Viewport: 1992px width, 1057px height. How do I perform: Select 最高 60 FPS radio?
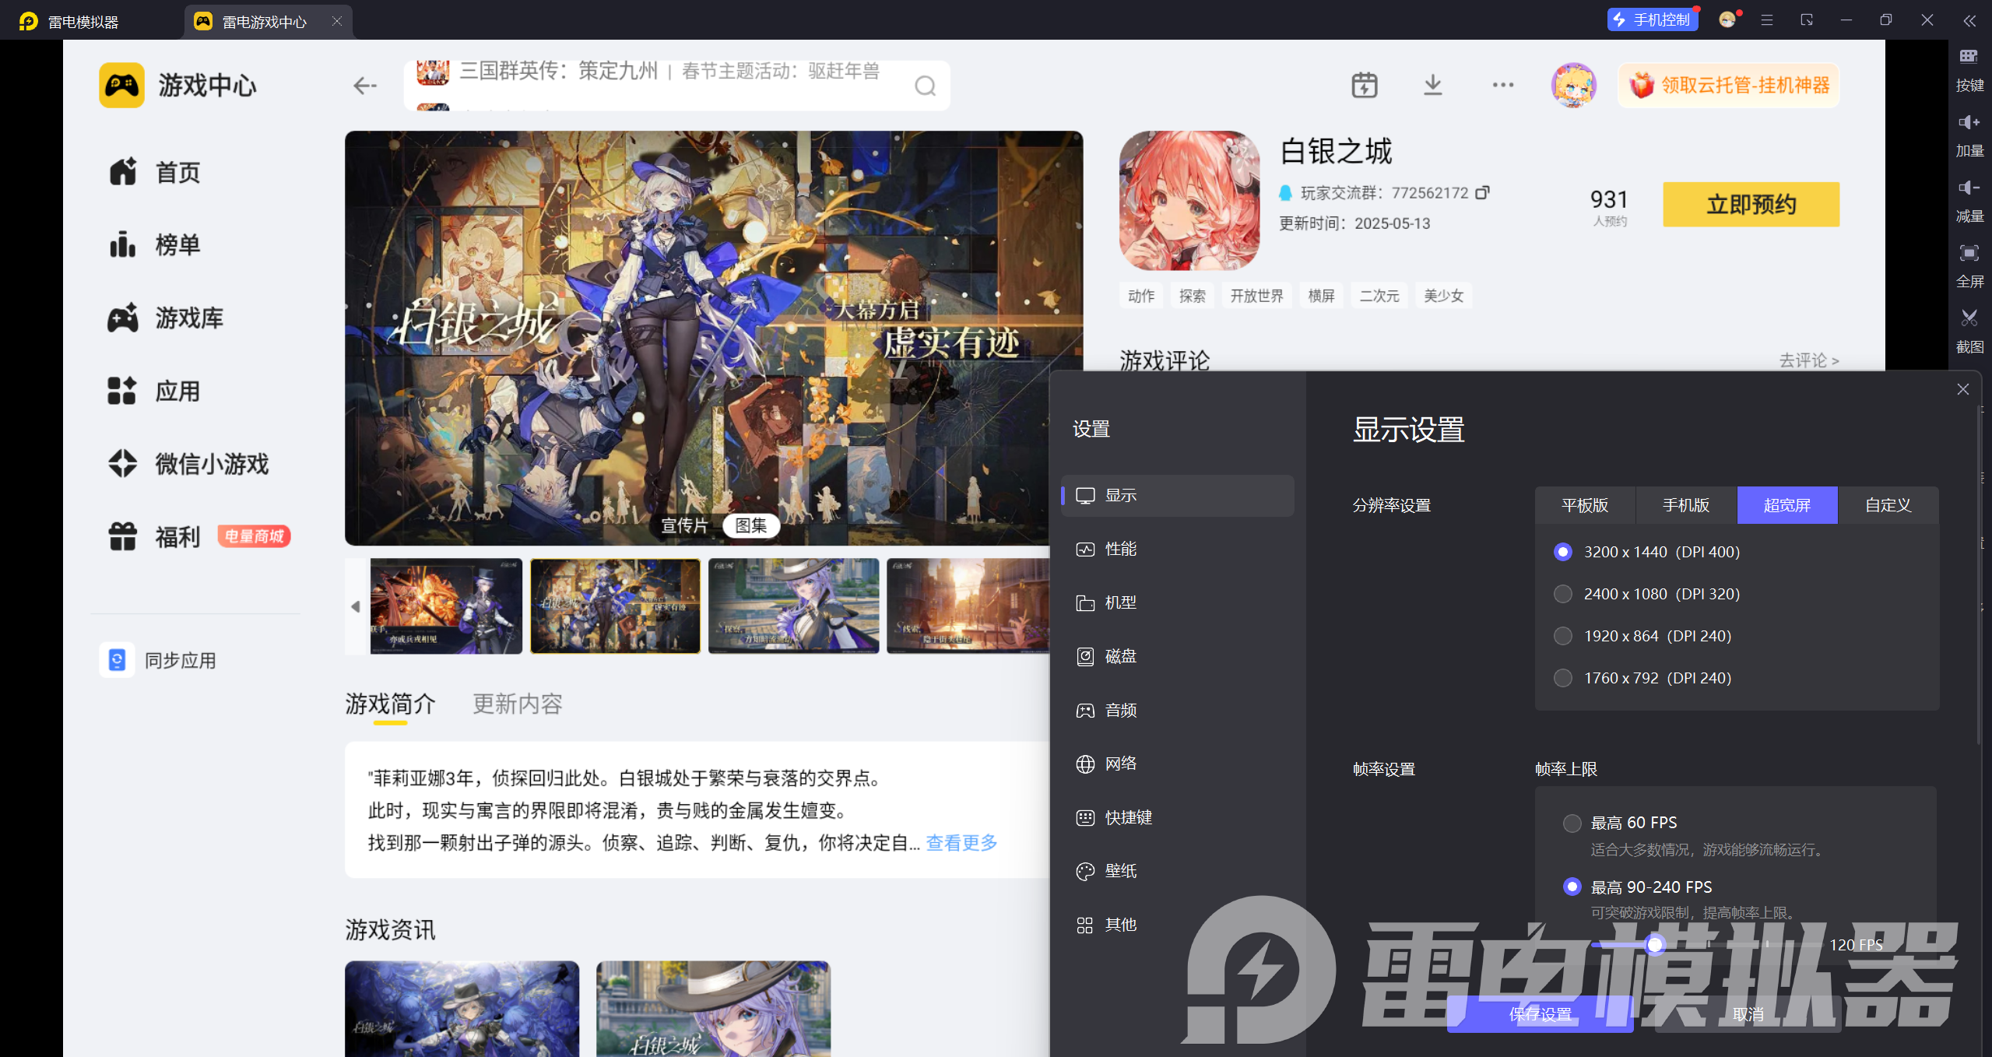1572,823
